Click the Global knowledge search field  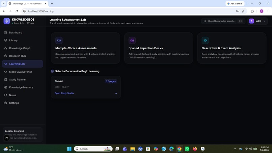click(223, 21)
